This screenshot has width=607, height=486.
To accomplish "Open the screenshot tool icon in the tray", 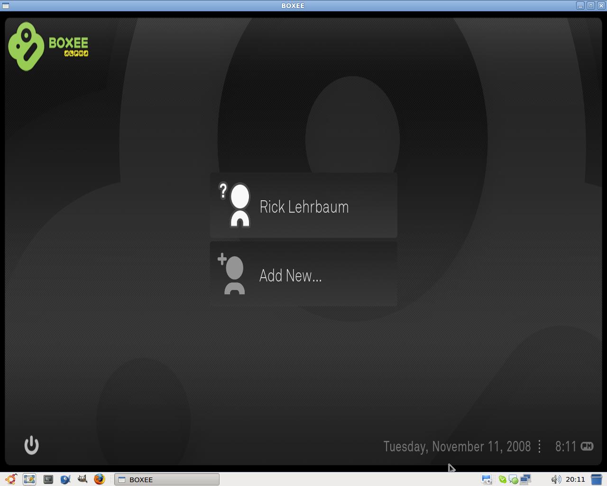I will tap(487, 479).
